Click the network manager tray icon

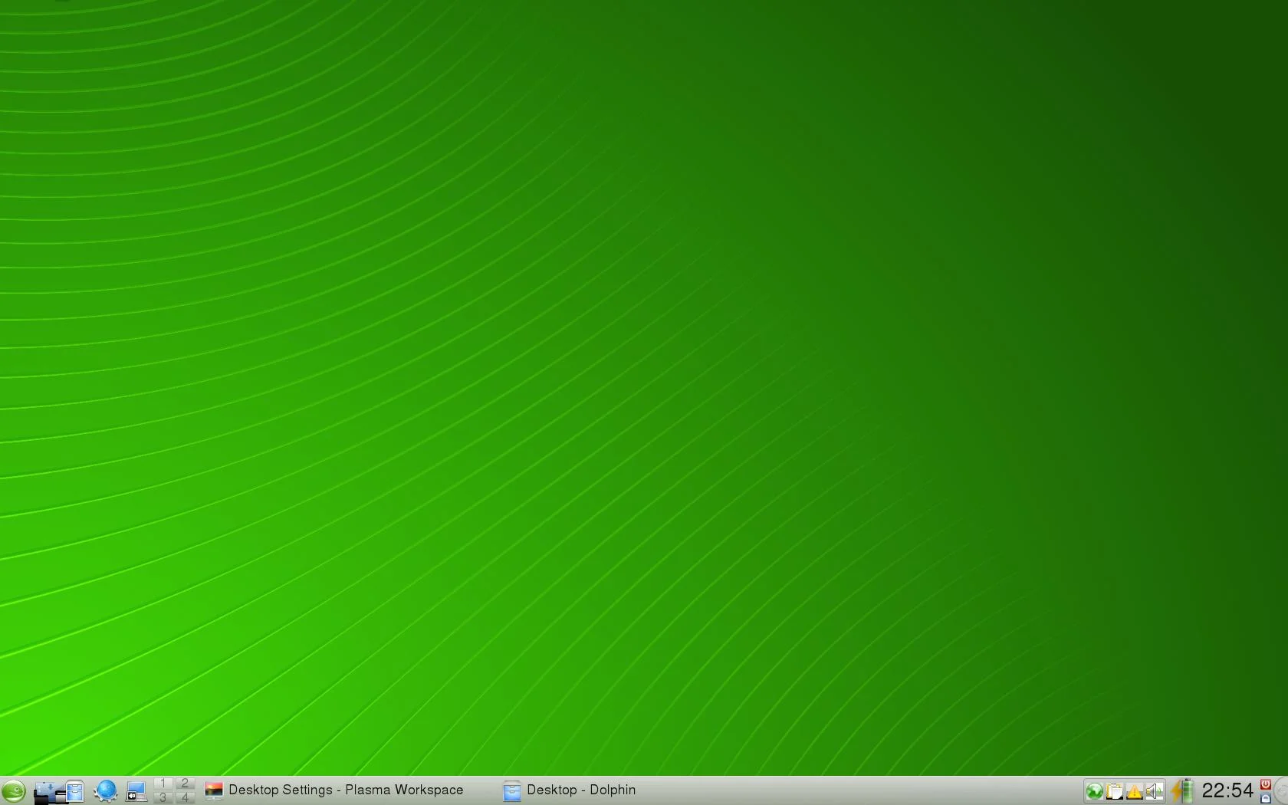[1095, 790]
